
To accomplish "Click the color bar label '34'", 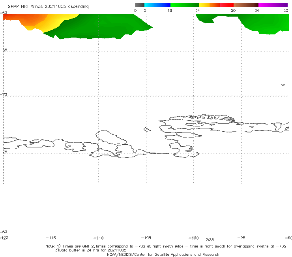I will pos(198,10).
